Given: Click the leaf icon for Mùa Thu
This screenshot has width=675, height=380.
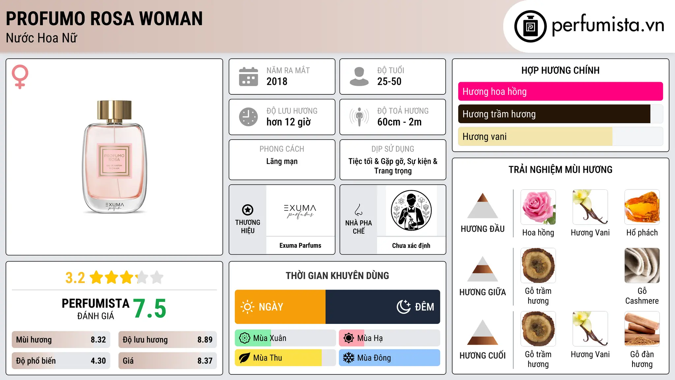Looking at the screenshot, I should point(245,358).
